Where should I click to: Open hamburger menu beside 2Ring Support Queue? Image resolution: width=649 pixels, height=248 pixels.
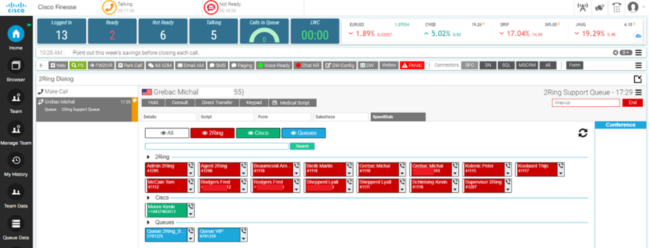tap(639, 92)
